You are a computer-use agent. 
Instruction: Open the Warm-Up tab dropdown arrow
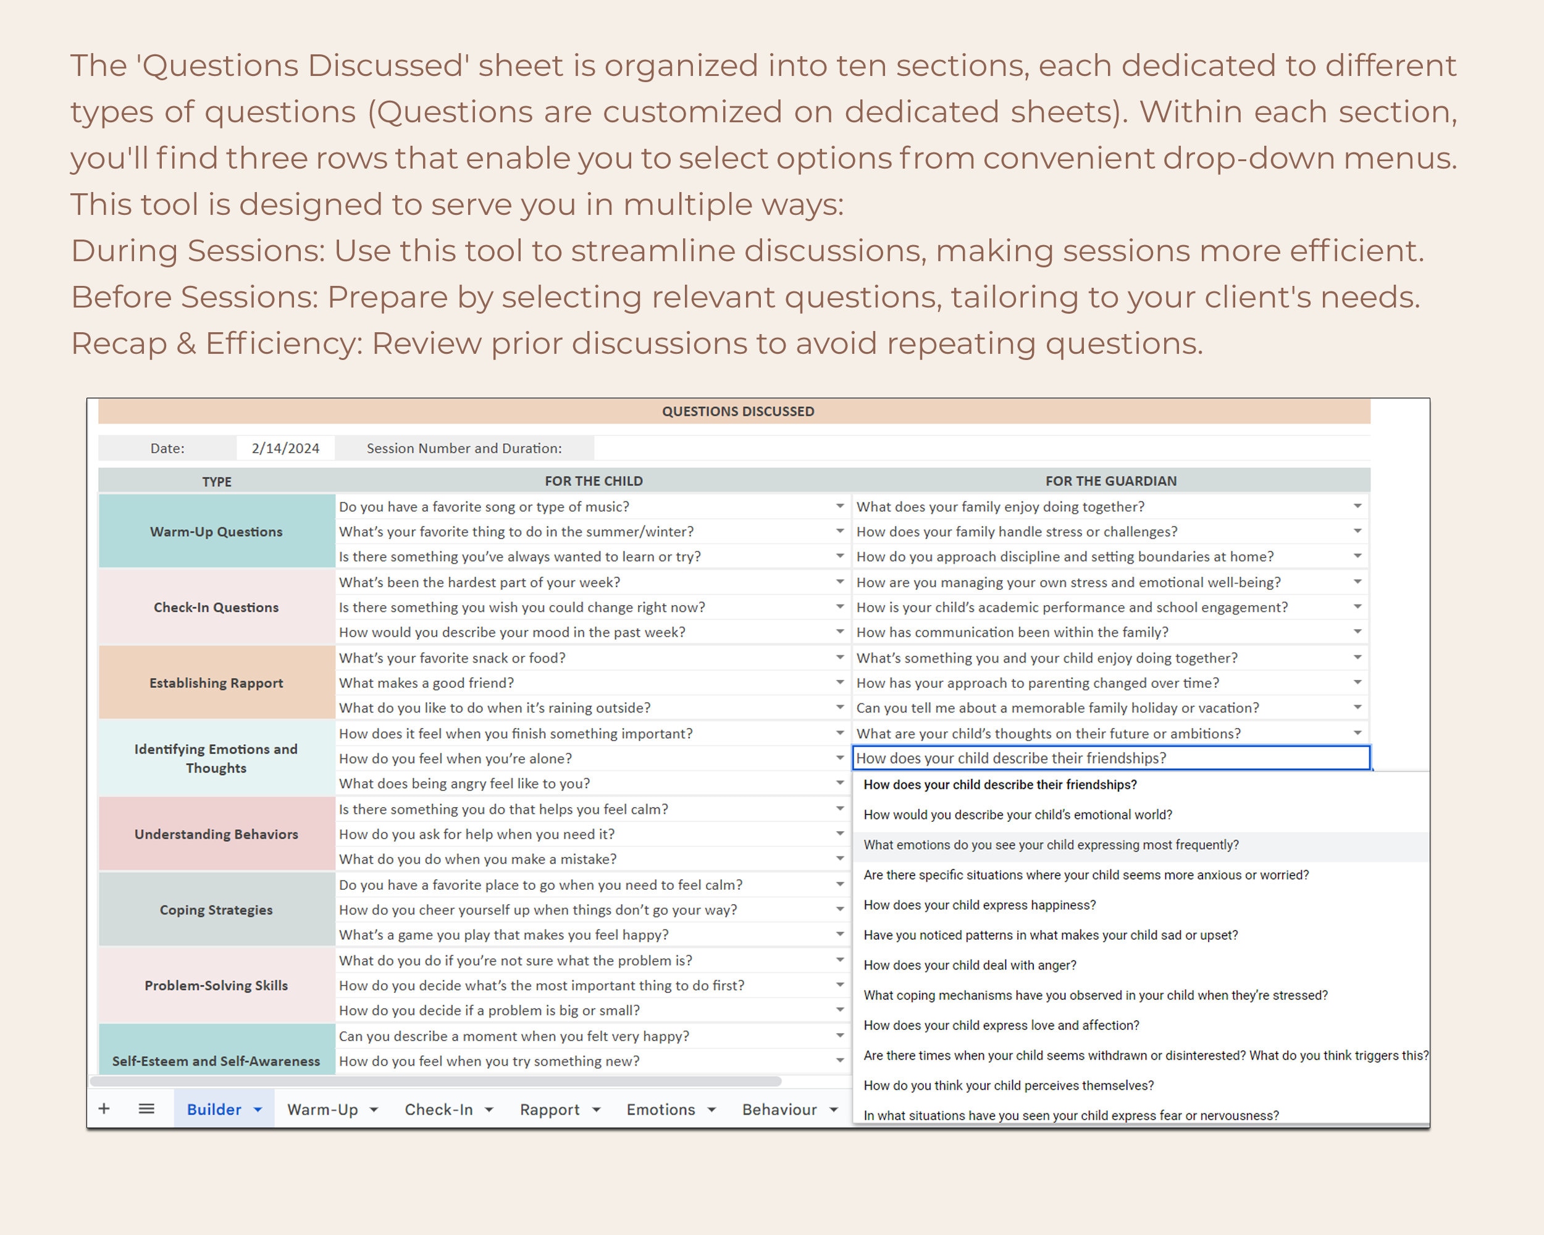coord(374,1110)
